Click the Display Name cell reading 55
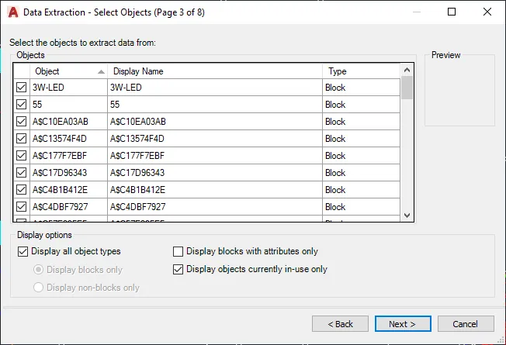Image resolution: width=506 pixels, height=345 pixels. pos(215,105)
